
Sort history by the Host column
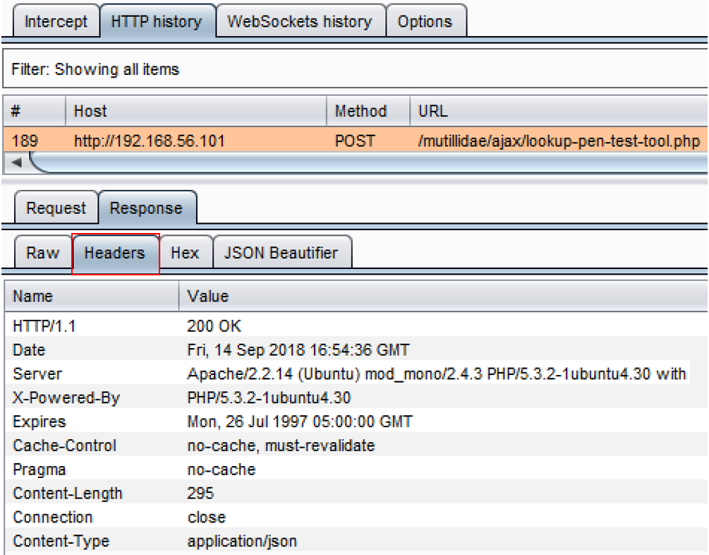pos(196,111)
